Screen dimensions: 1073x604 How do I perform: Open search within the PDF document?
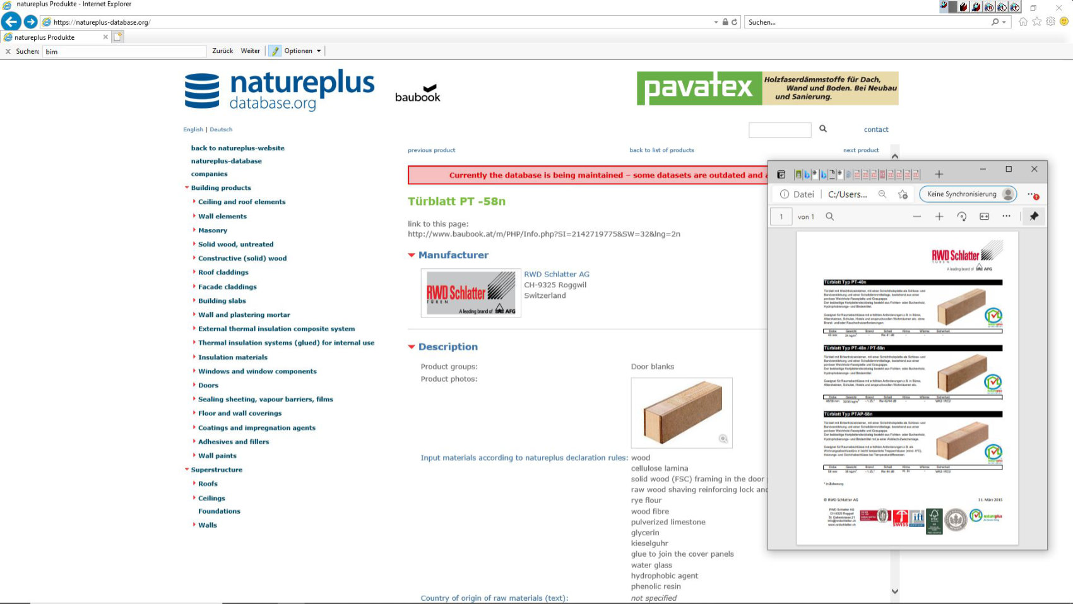pyautogui.click(x=830, y=216)
